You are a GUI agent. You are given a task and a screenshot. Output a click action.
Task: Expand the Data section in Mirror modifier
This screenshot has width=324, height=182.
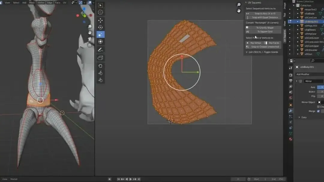click(304, 117)
